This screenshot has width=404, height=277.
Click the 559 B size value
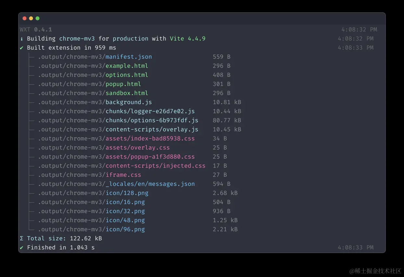pyautogui.click(x=221, y=57)
